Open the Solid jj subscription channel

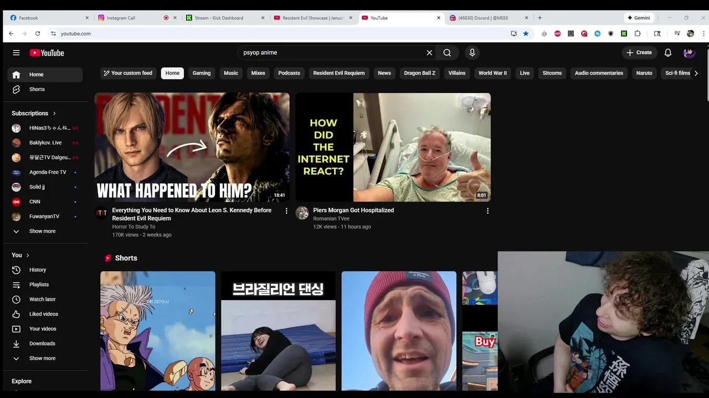click(x=45, y=187)
